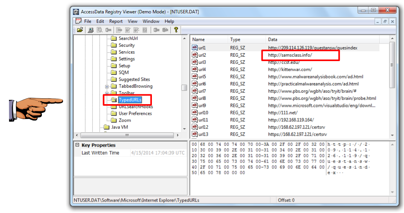
Task: Click the ab string icon for url5
Action: 195,76
